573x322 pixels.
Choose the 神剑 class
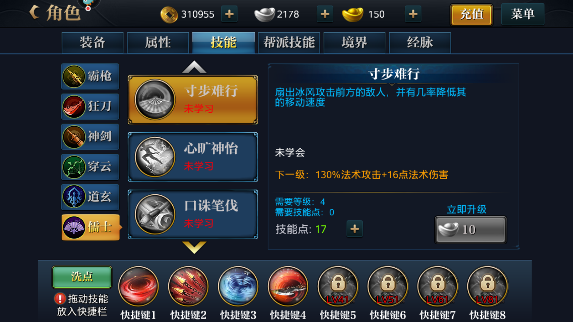point(90,137)
